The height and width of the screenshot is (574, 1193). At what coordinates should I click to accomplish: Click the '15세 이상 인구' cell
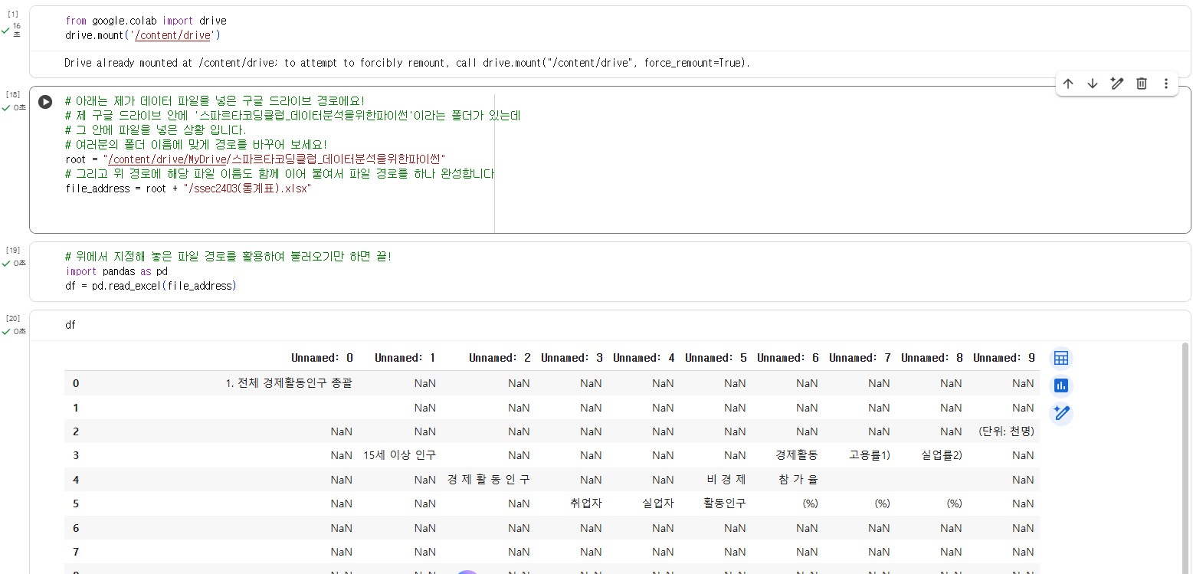[x=400, y=455]
